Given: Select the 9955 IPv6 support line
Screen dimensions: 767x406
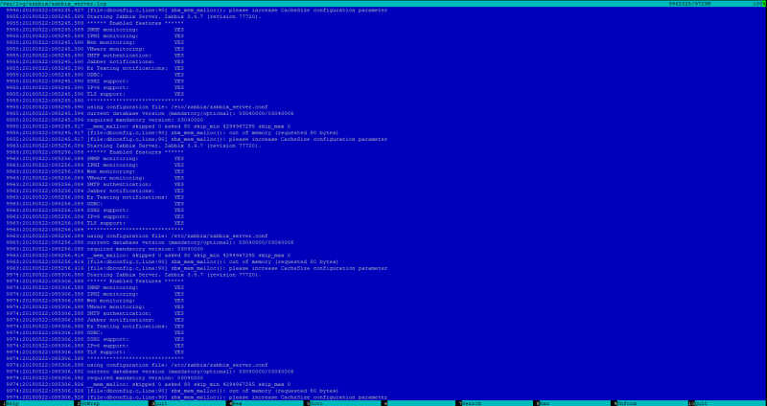Looking at the screenshot, I should 95,87.
